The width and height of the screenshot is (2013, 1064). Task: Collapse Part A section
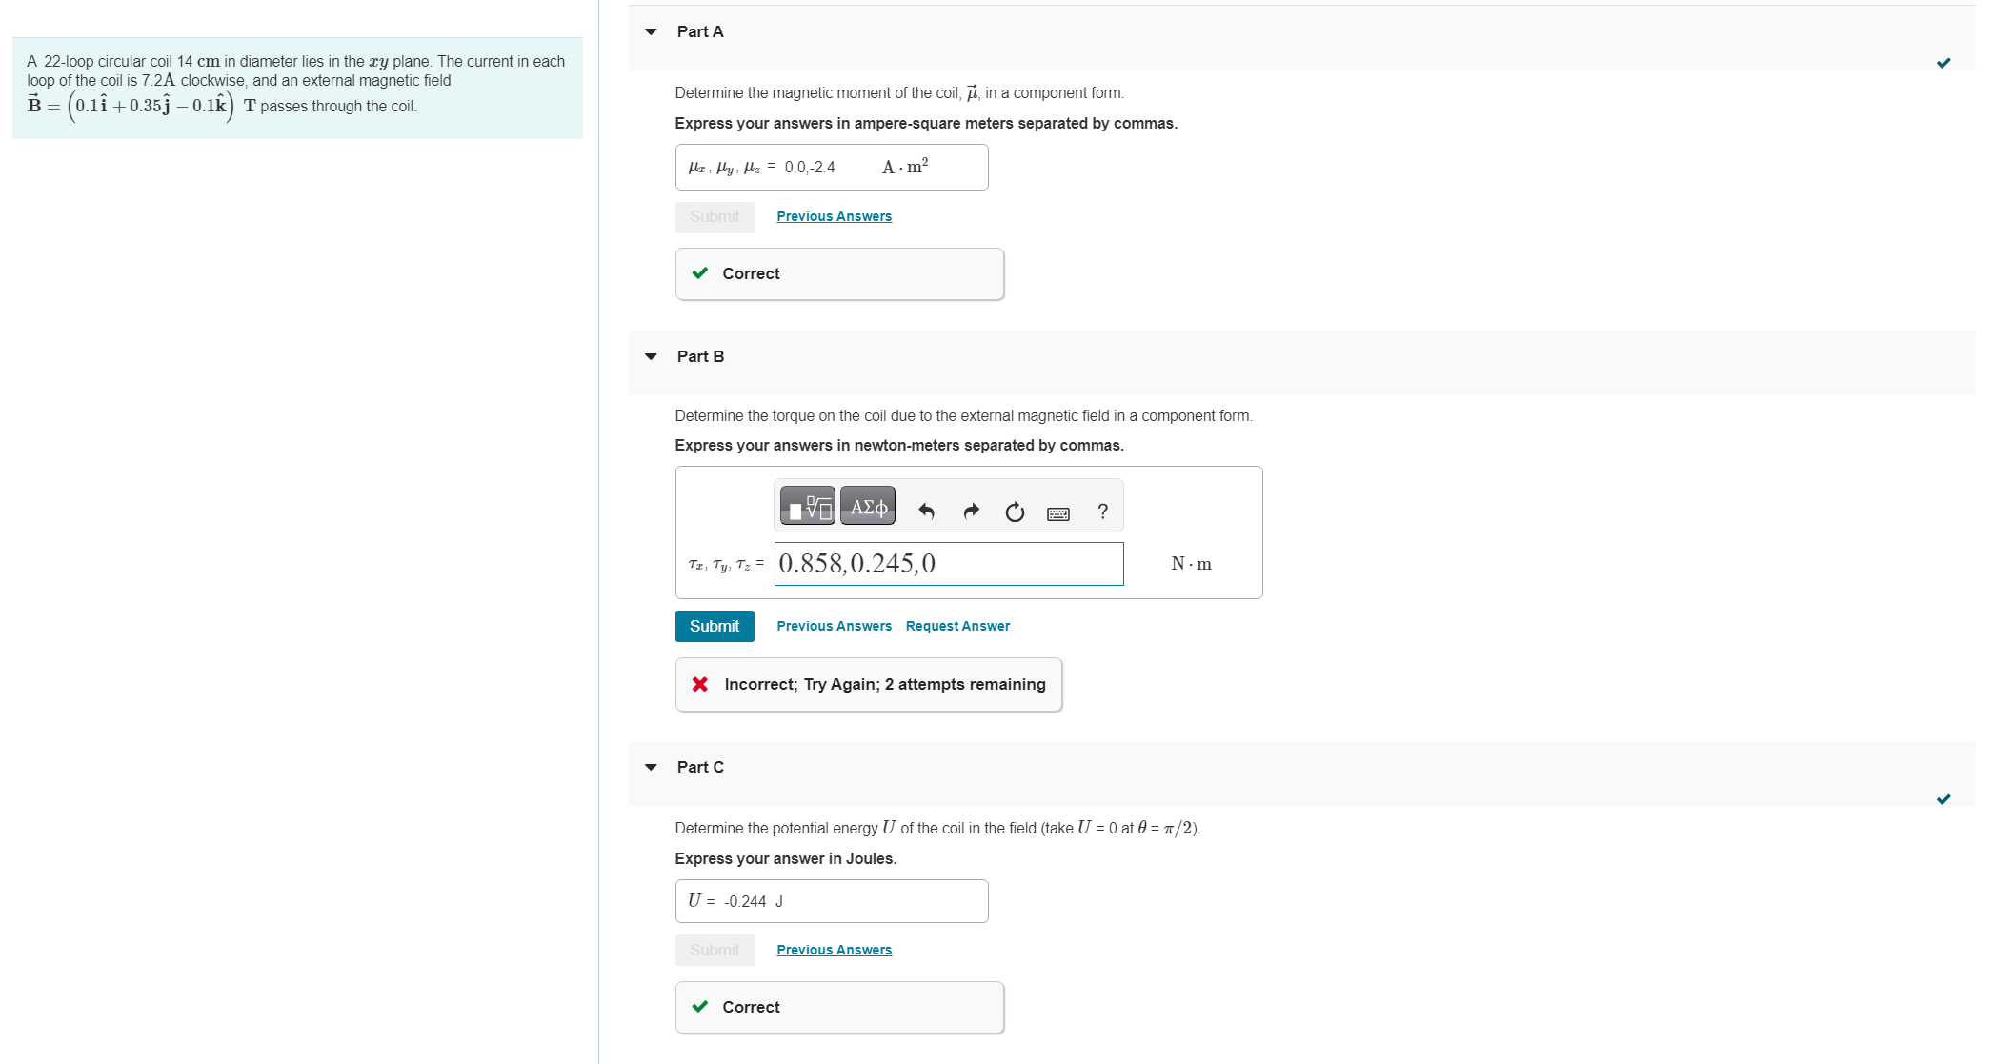tap(652, 31)
